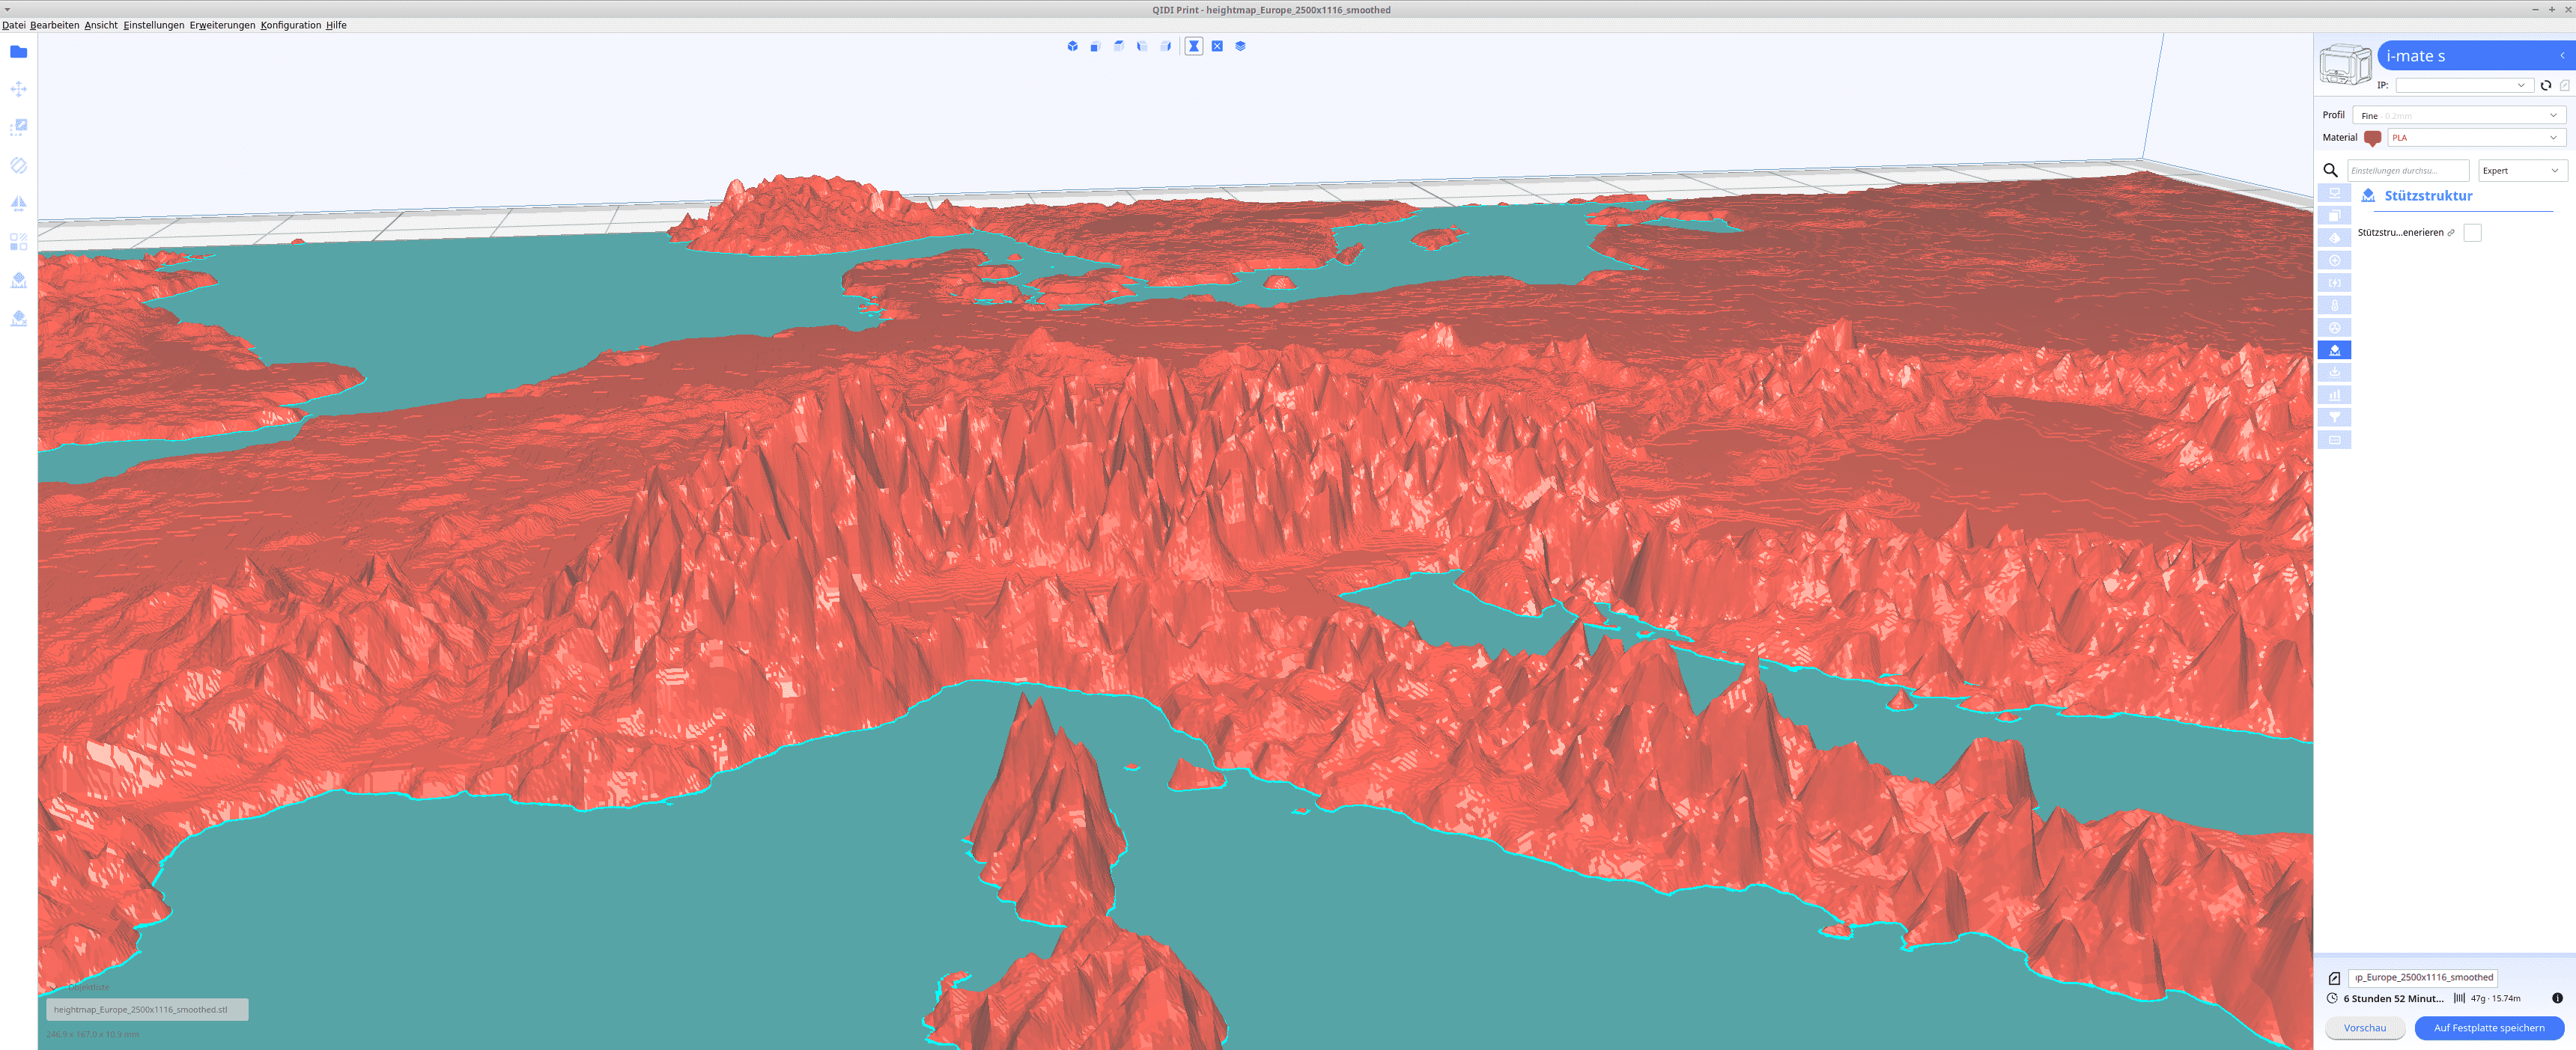Select the Rotate tool in left toolbar
2576x1050 pixels.
(x=18, y=166)
